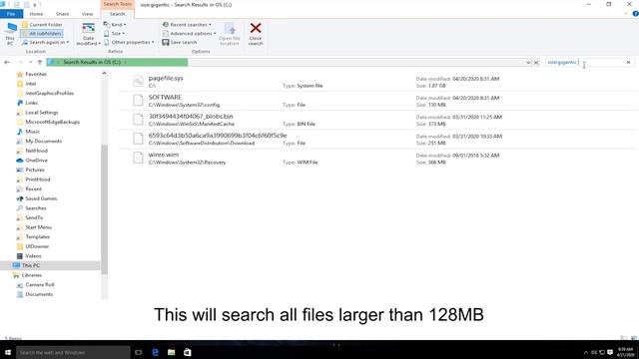Select Current folder search scope
Viewport: 639px width, 359px height.
pos(42,24)
